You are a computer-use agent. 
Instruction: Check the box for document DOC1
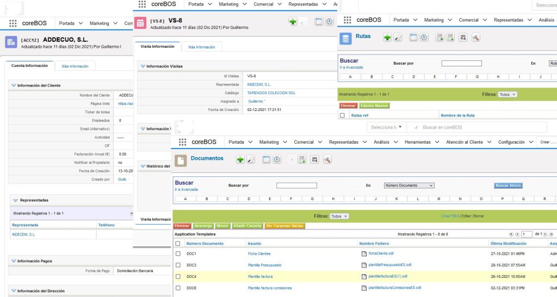coord(178,253)
